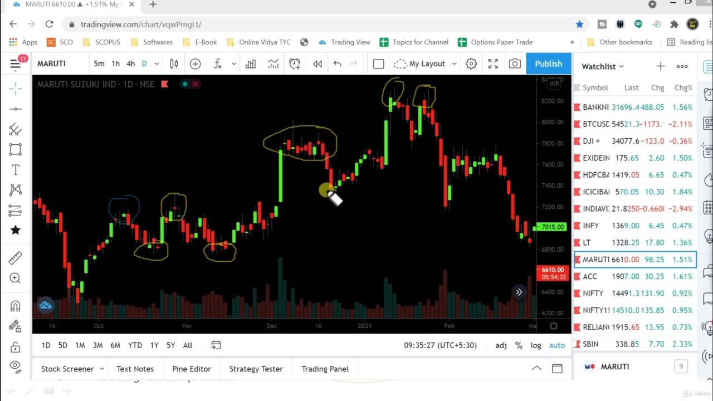Open the TradingView hamburger menu
The image size is (713, 401).
point(15,64)
